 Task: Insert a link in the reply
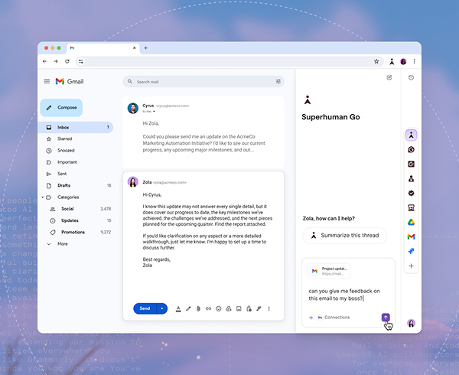[208, 308]
